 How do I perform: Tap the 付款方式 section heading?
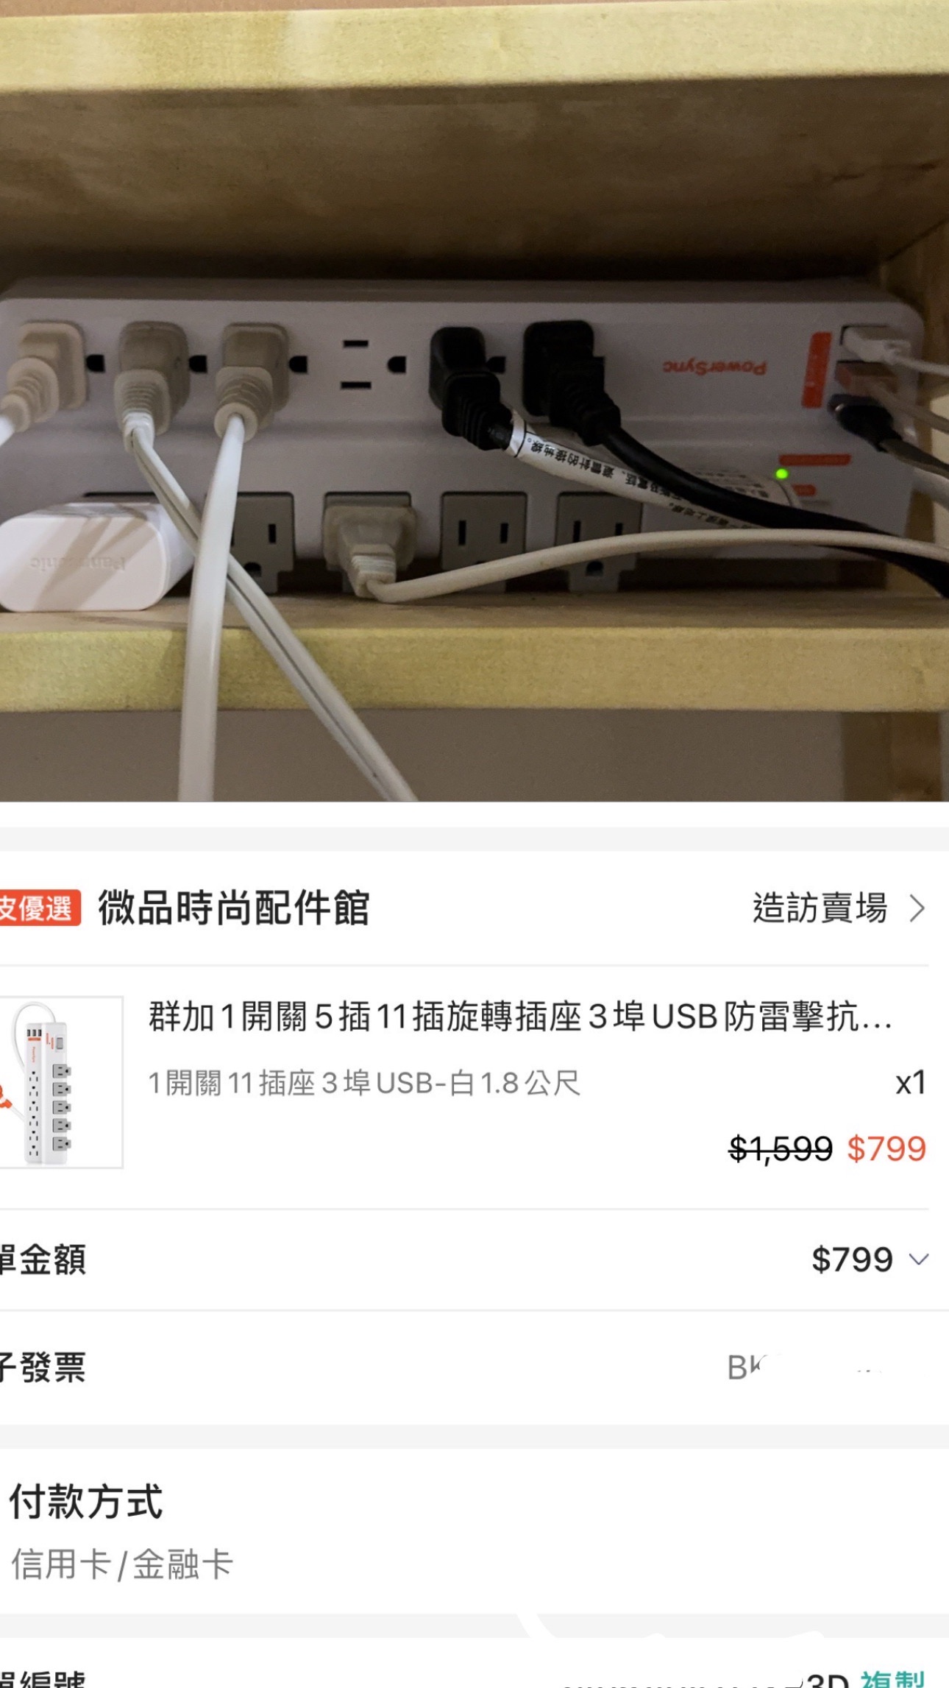click(86, 1502)
